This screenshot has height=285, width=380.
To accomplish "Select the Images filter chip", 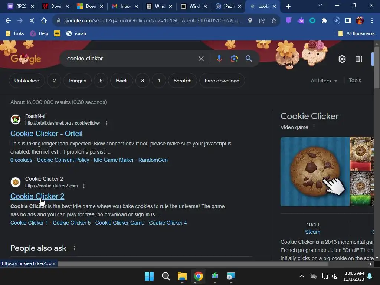I will 78,81.
